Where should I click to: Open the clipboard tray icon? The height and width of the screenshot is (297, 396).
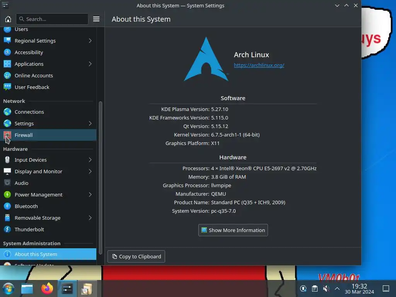tap(315, 288)
